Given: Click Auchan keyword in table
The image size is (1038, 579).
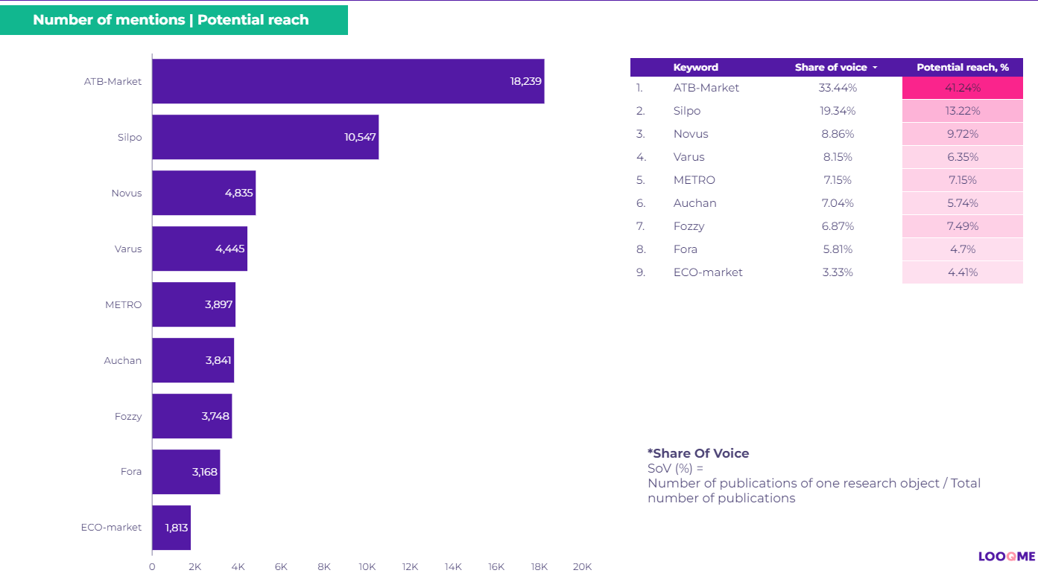Looking at the screenshot, I should 694,203.
